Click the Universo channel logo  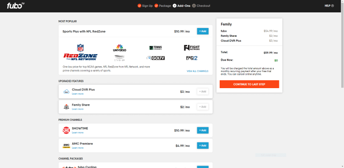click(120, 48)
